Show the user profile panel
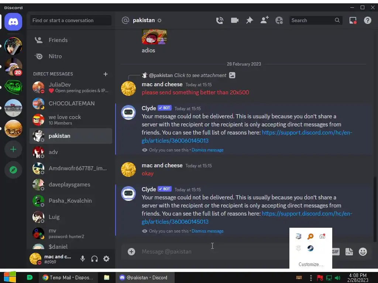 click(279, 21)
